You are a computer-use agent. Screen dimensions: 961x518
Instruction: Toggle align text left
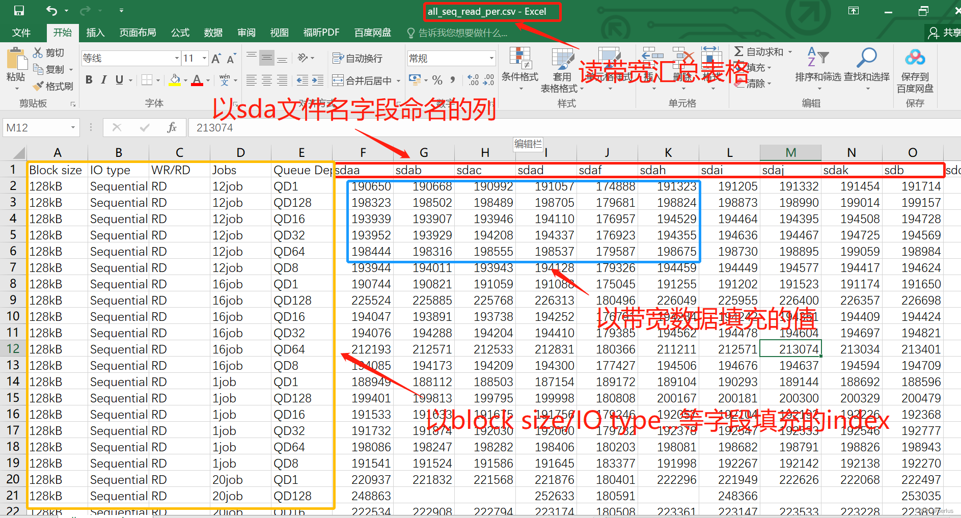pyautogui.click(x=251, y=80)
